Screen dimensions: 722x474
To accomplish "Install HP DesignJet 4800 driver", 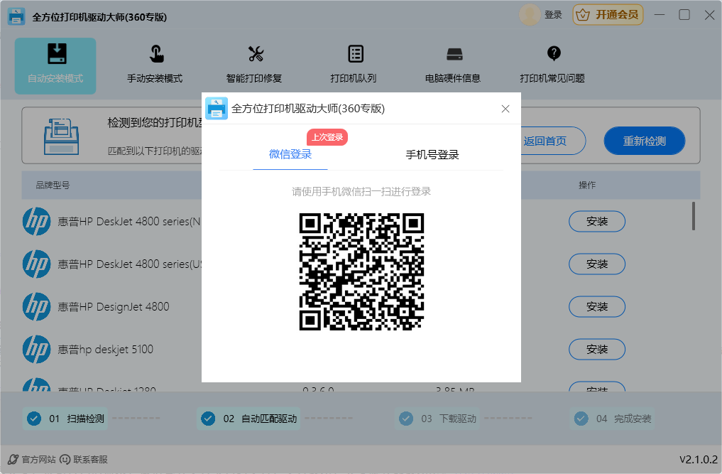I will (596, 306).
